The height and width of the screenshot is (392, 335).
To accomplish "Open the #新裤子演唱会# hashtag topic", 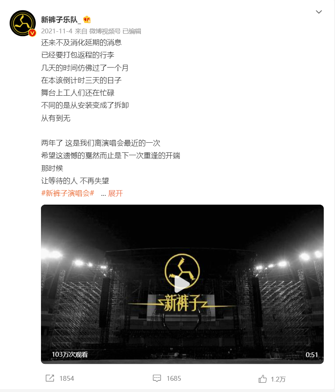I will (68, 193).
